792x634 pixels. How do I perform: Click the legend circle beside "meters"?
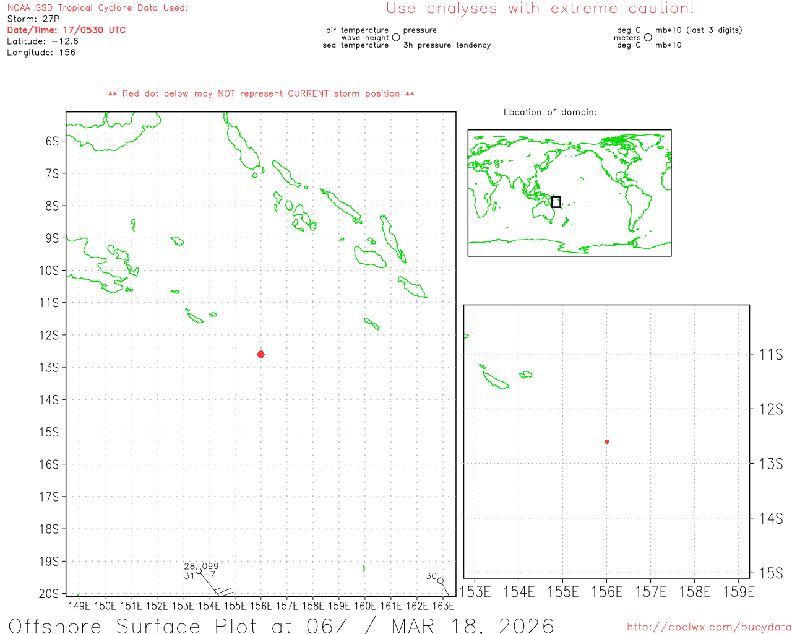pos(648,38)
